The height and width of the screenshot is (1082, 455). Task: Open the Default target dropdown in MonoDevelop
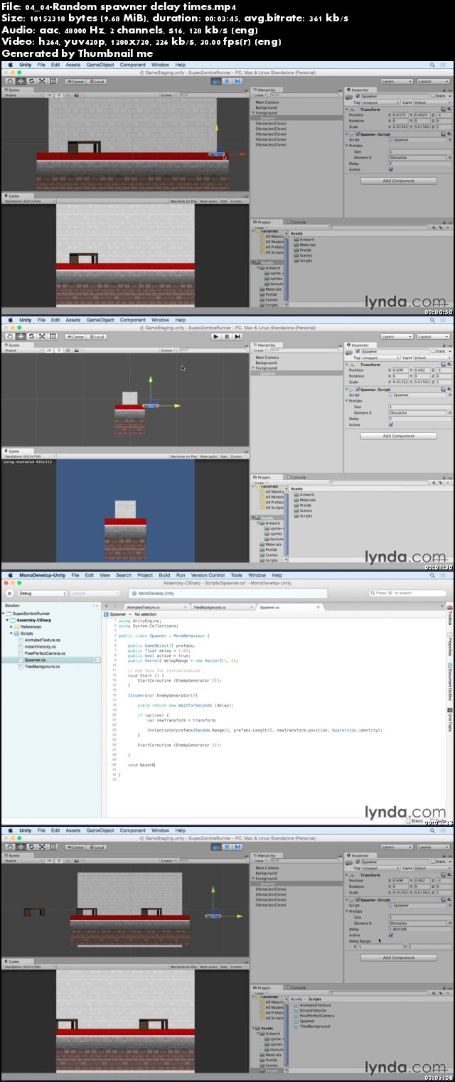coord(96,593)
